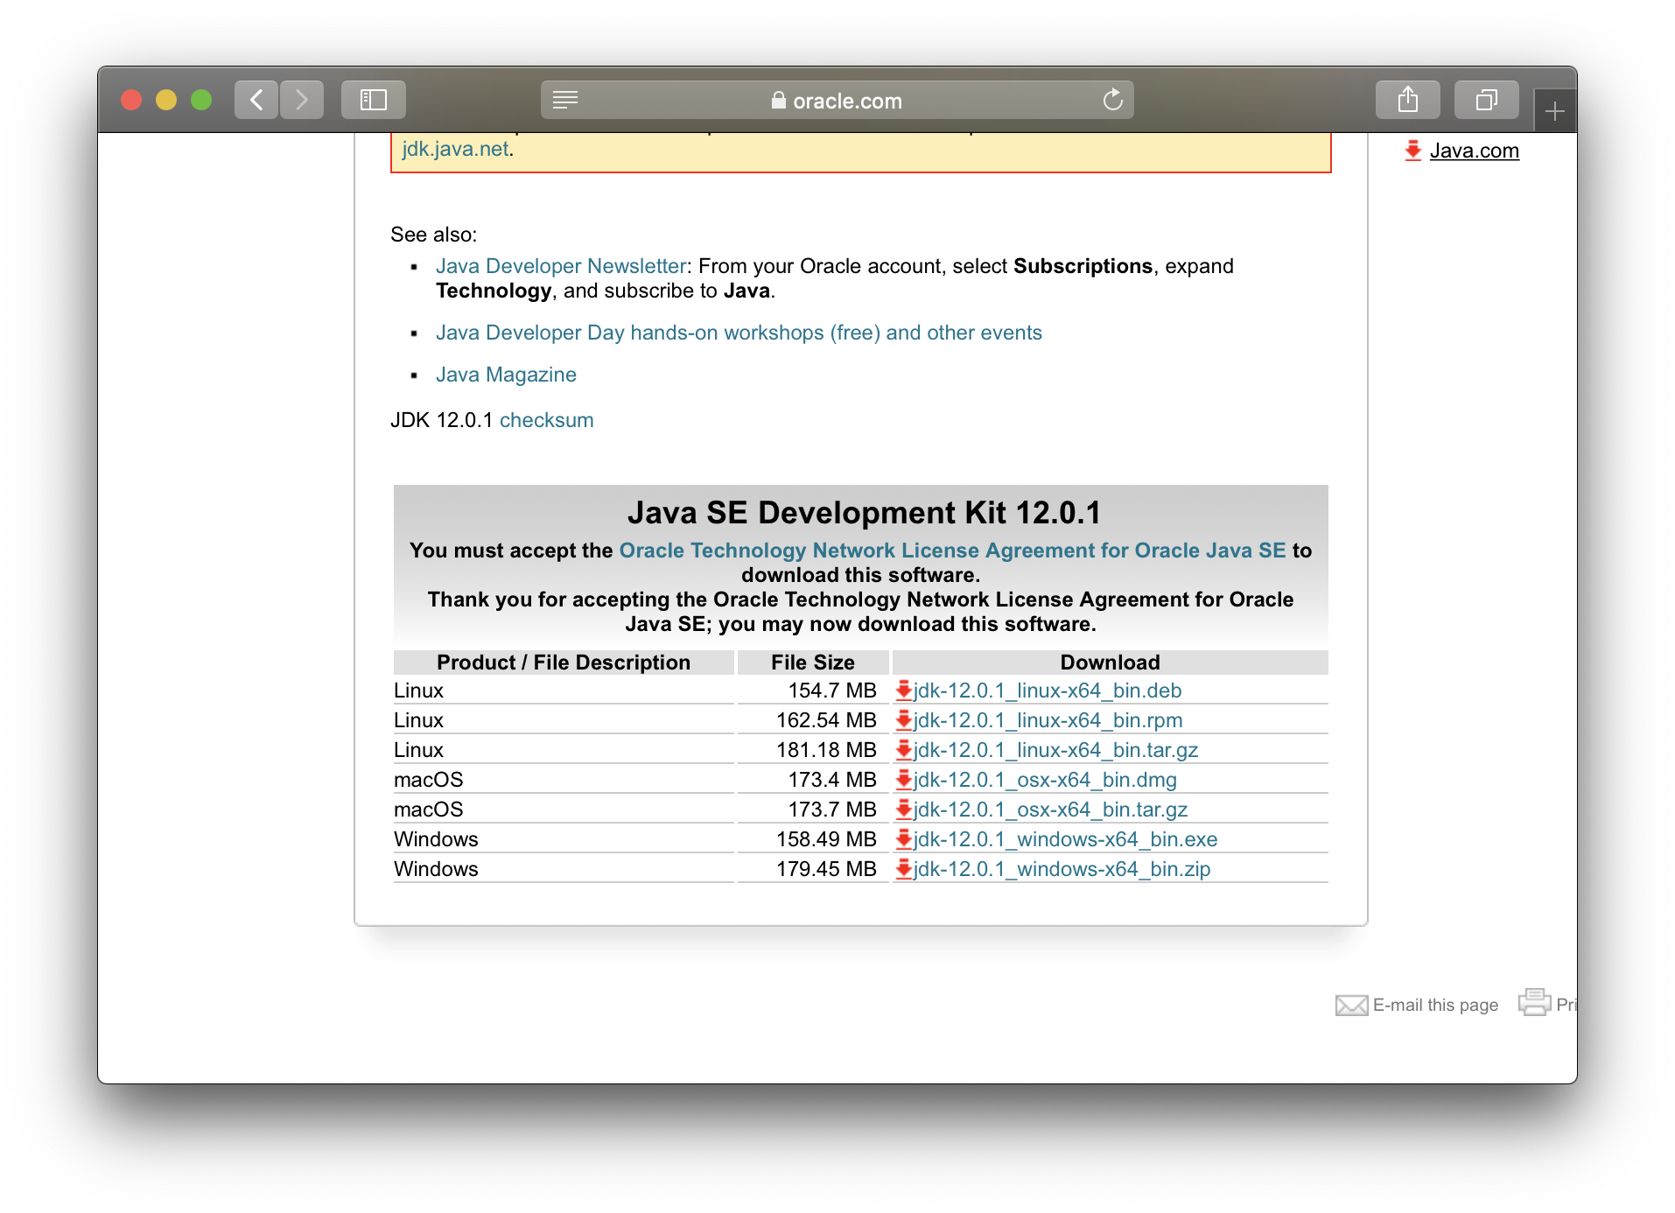The image size is (1675, 1213).
Task: Click the green full-screen window button
Action: (x=201, y=100)
